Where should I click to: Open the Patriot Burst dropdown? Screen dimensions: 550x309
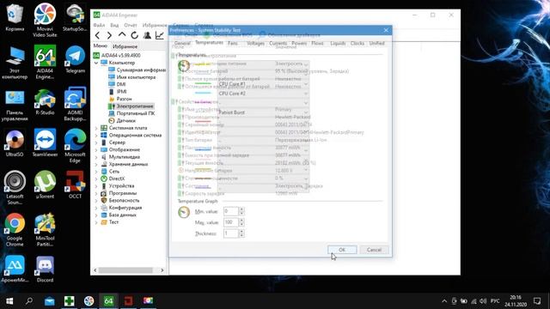(x=263, y=112)
